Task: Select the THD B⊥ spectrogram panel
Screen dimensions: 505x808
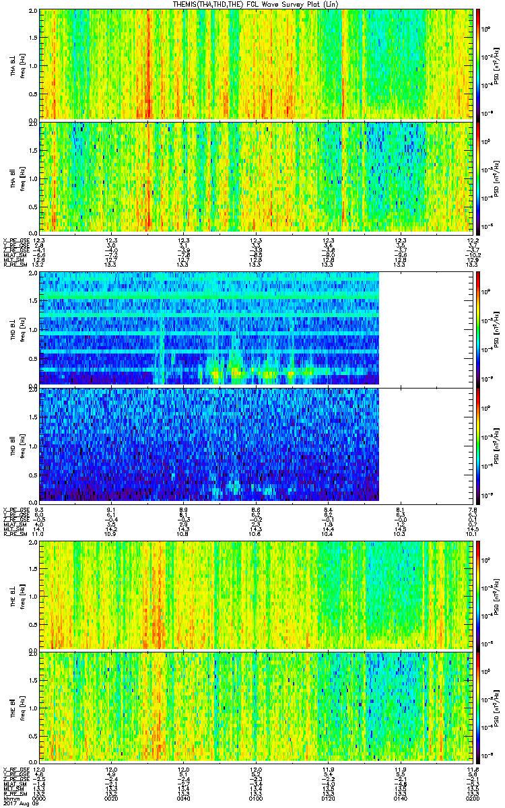Action: [256, 329]
